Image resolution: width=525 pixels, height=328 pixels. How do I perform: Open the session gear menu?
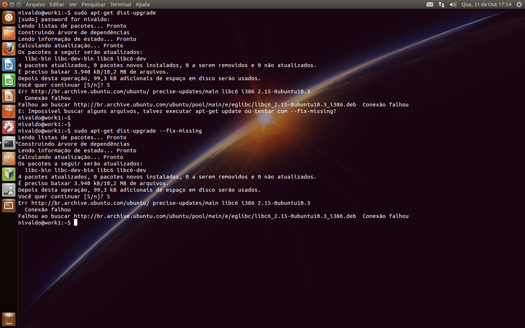pyautogui.click(x=519, y=4)
